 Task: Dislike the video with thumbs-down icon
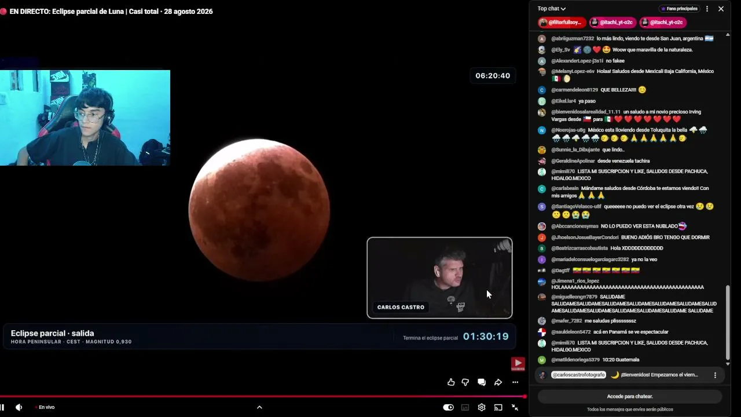[x=465, y=382]
